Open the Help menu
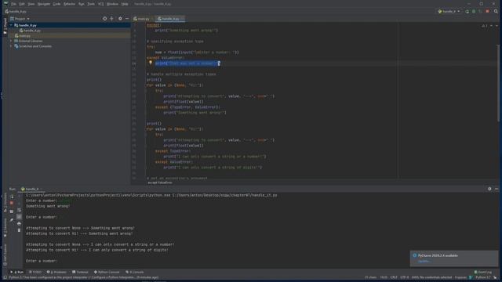The width and height of the screenshot is (502, 282). click(x=125, y=4)
